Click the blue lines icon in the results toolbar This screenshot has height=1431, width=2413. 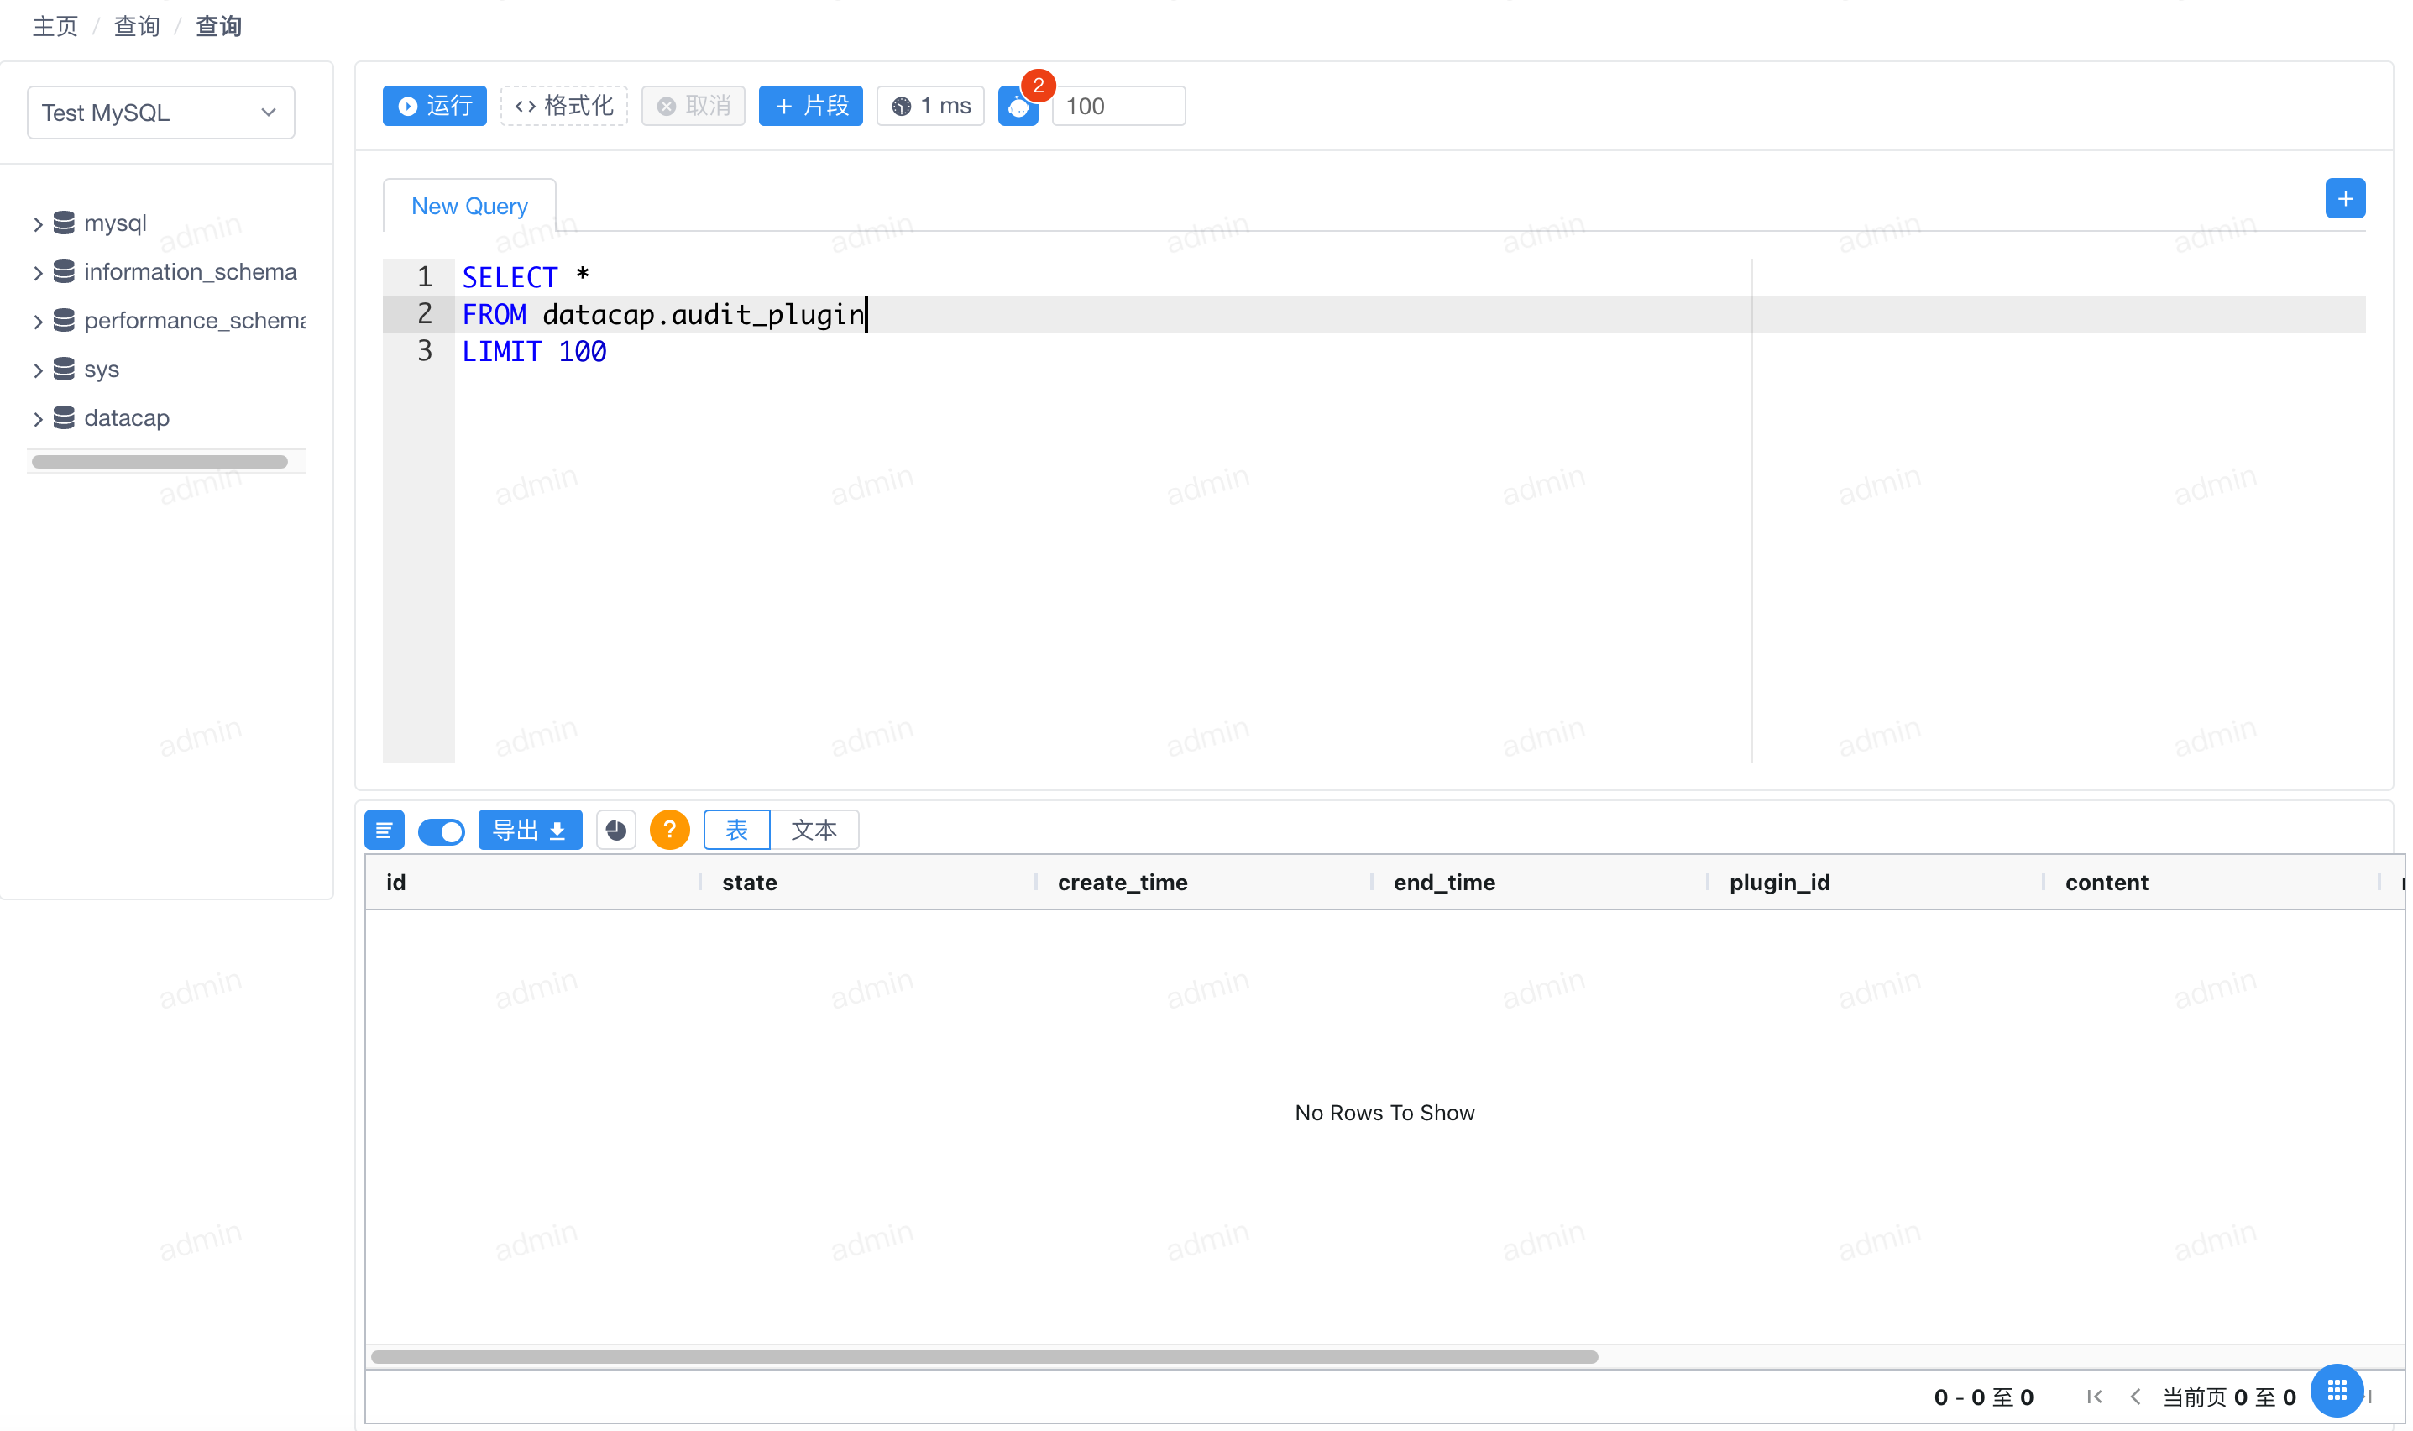(384, 831)
